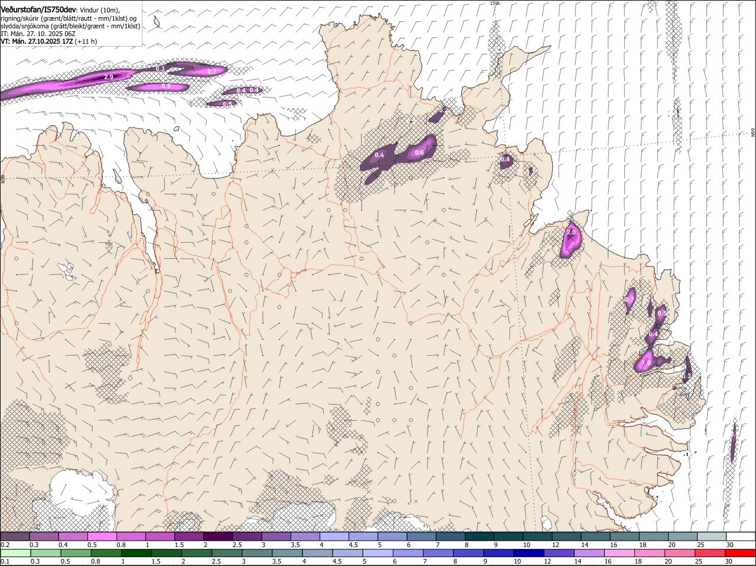
Task: Pick purple scale swatch between 0.2 and 0.3
Action: [x=15, y=536]
